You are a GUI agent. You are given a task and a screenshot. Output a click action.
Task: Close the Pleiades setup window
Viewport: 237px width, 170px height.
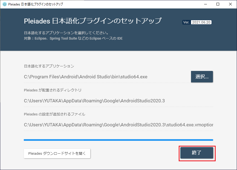230,4
